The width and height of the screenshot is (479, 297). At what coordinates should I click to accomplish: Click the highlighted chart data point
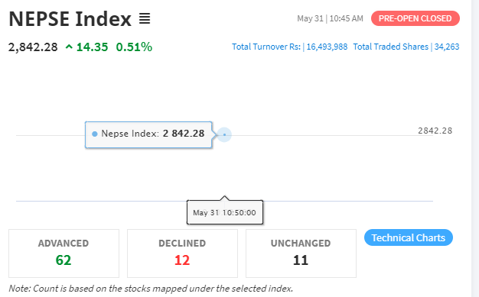224,134
